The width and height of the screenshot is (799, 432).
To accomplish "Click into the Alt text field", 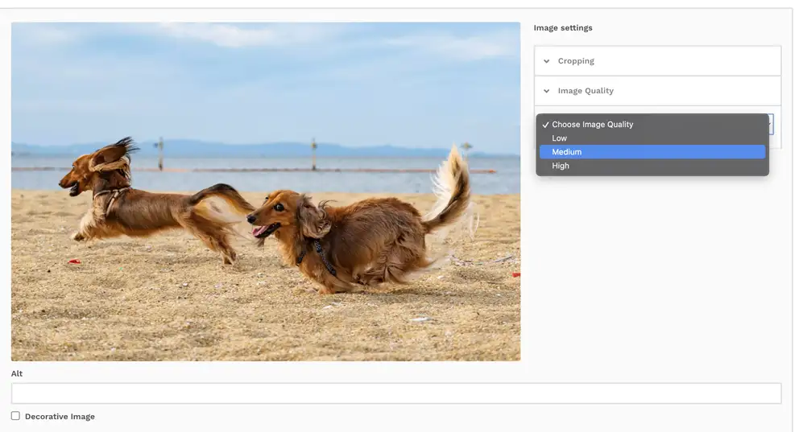I will click(395, 393).
